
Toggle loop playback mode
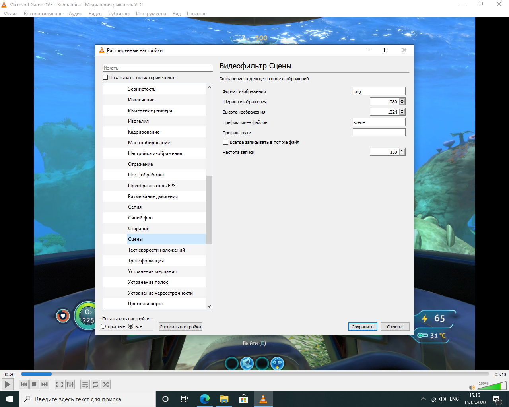click(x=95, y=384)
